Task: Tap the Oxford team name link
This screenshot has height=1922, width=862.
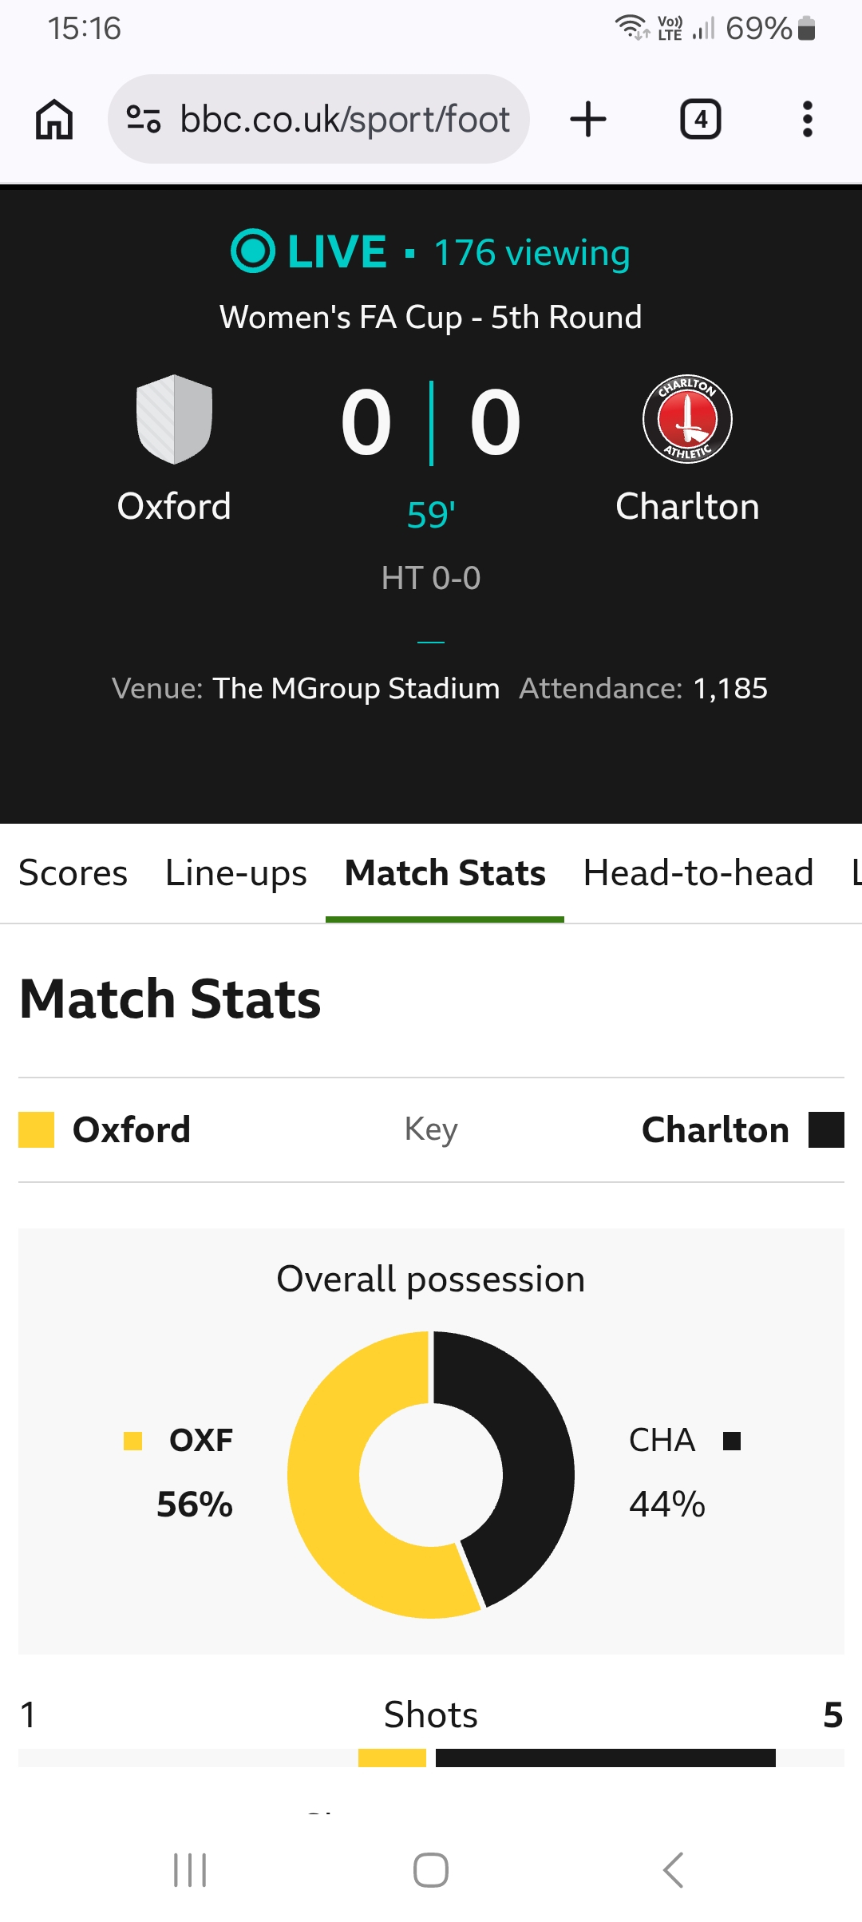Action: 174,507
